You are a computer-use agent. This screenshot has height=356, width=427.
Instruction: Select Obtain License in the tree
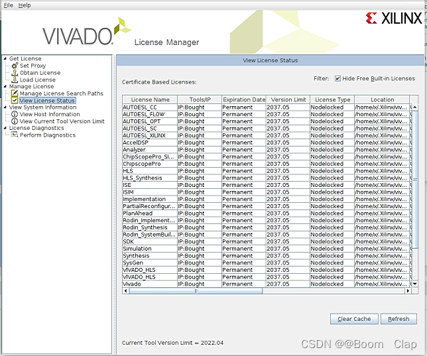coord(40,73)
